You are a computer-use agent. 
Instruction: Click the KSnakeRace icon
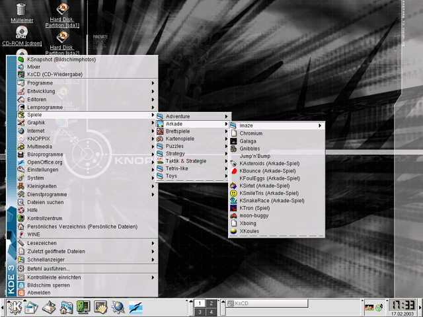pyautogui.click(x=233, y=201)
